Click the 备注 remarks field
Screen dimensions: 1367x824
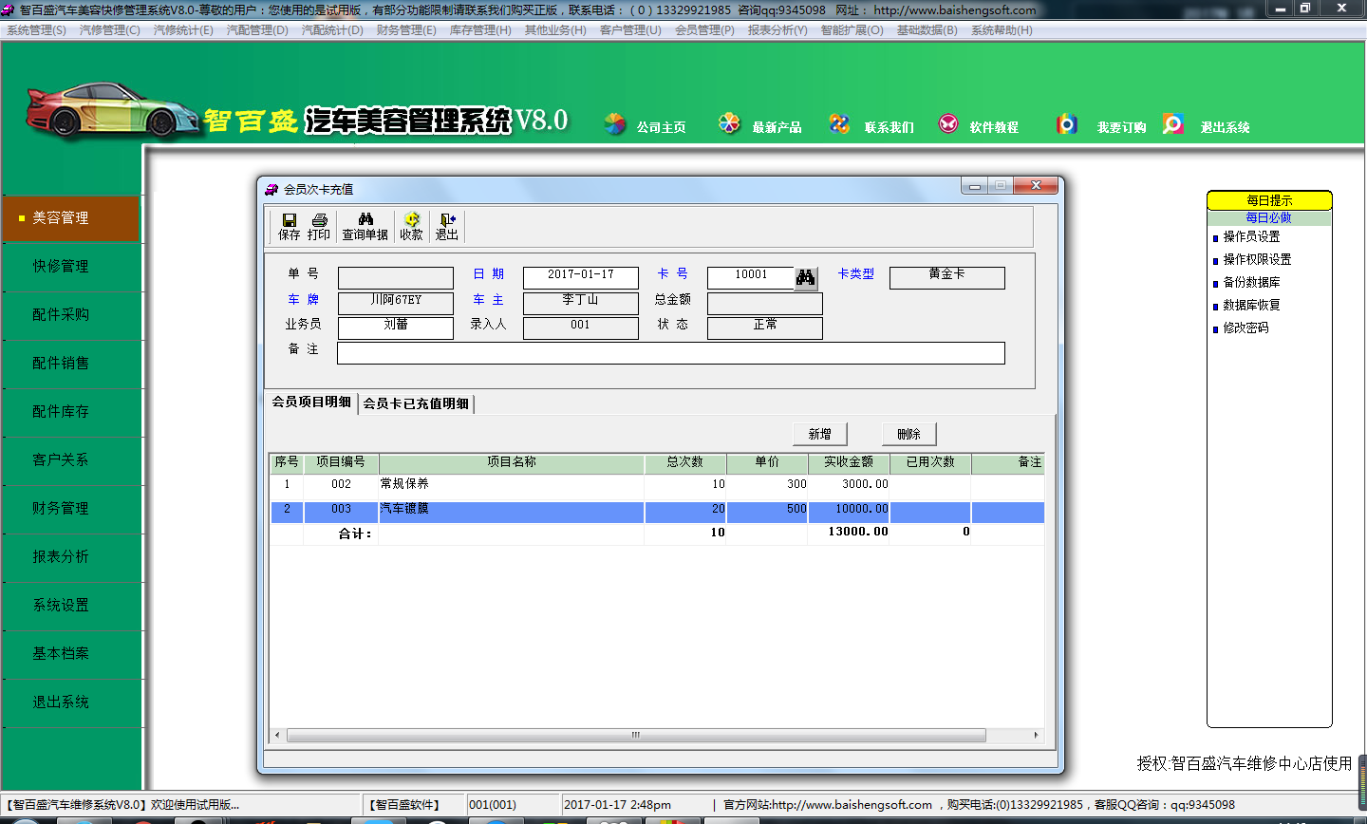click(x=671, y=353)
